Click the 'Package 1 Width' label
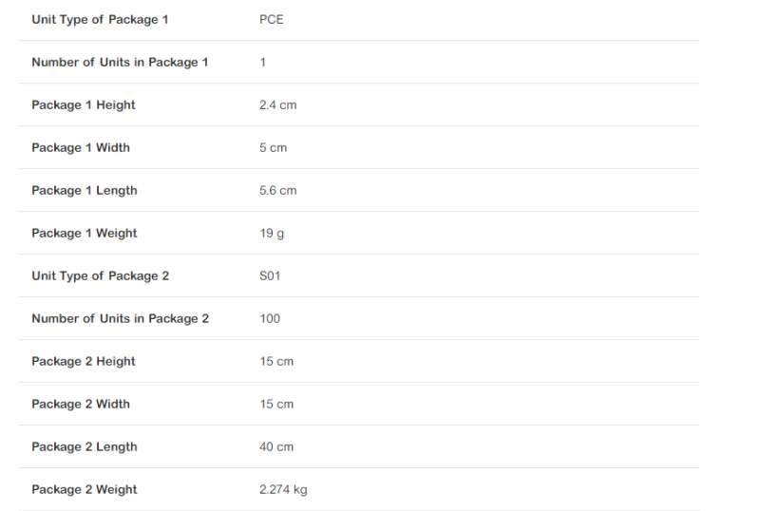 point(81,147)
